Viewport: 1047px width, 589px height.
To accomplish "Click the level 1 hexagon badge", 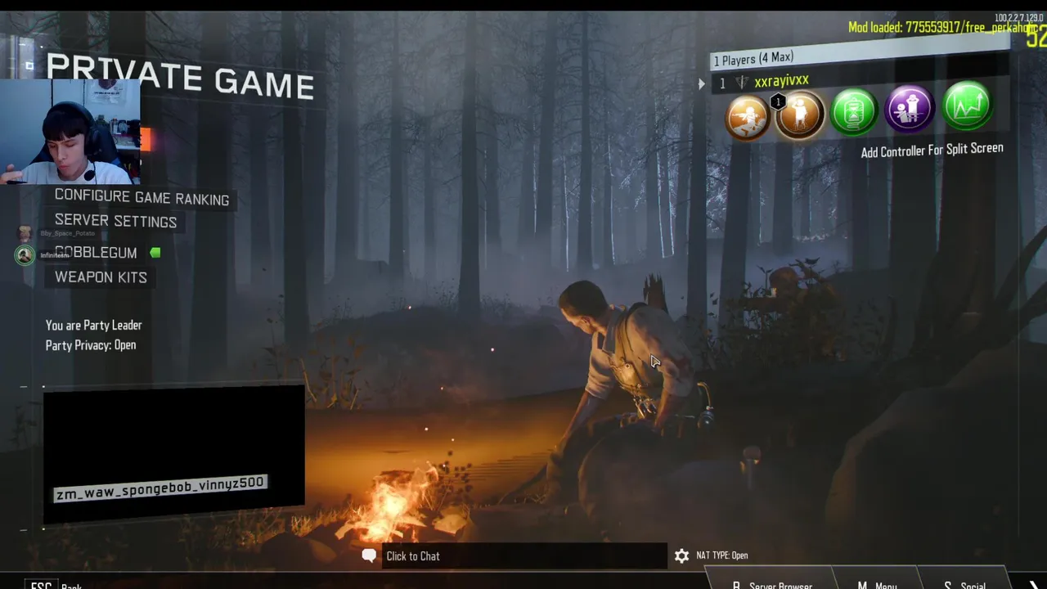I will [778, 102].
